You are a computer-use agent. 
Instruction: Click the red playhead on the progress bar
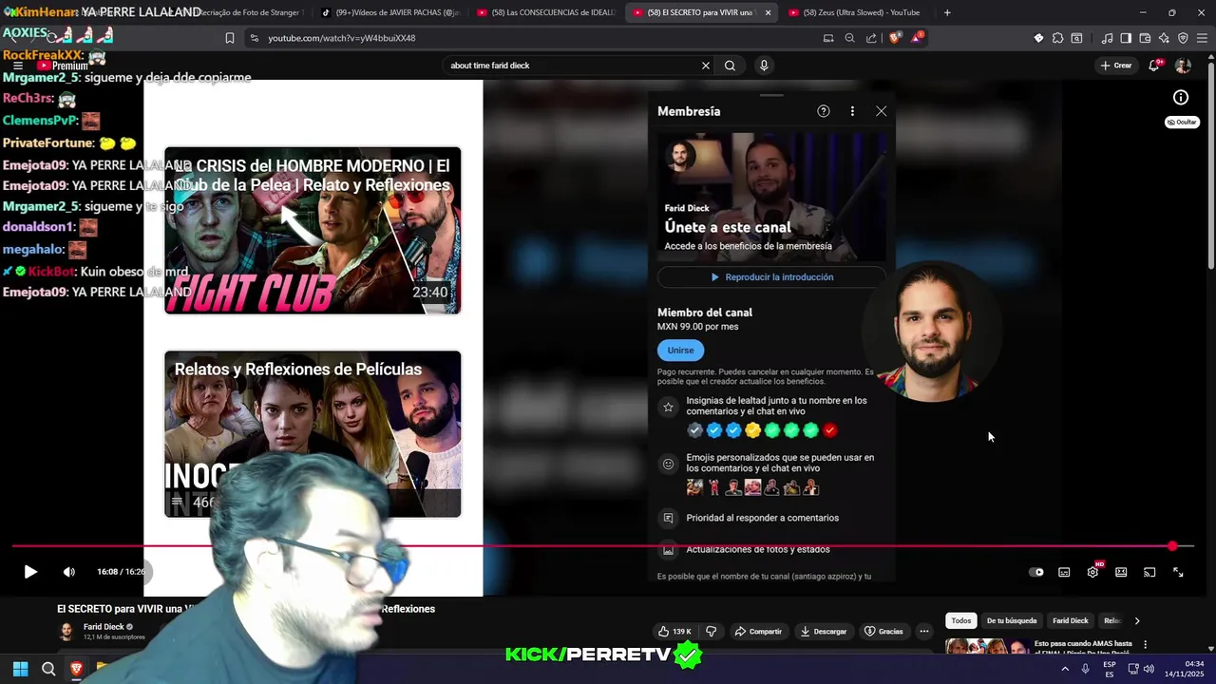[1172, 546]
